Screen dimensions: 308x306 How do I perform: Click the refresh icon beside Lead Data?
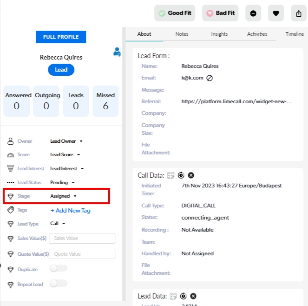[183, 296]
